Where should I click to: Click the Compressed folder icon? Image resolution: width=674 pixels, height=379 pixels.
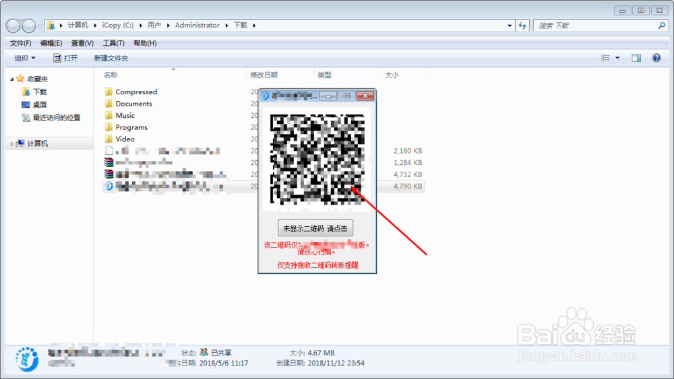click(109, 92)
